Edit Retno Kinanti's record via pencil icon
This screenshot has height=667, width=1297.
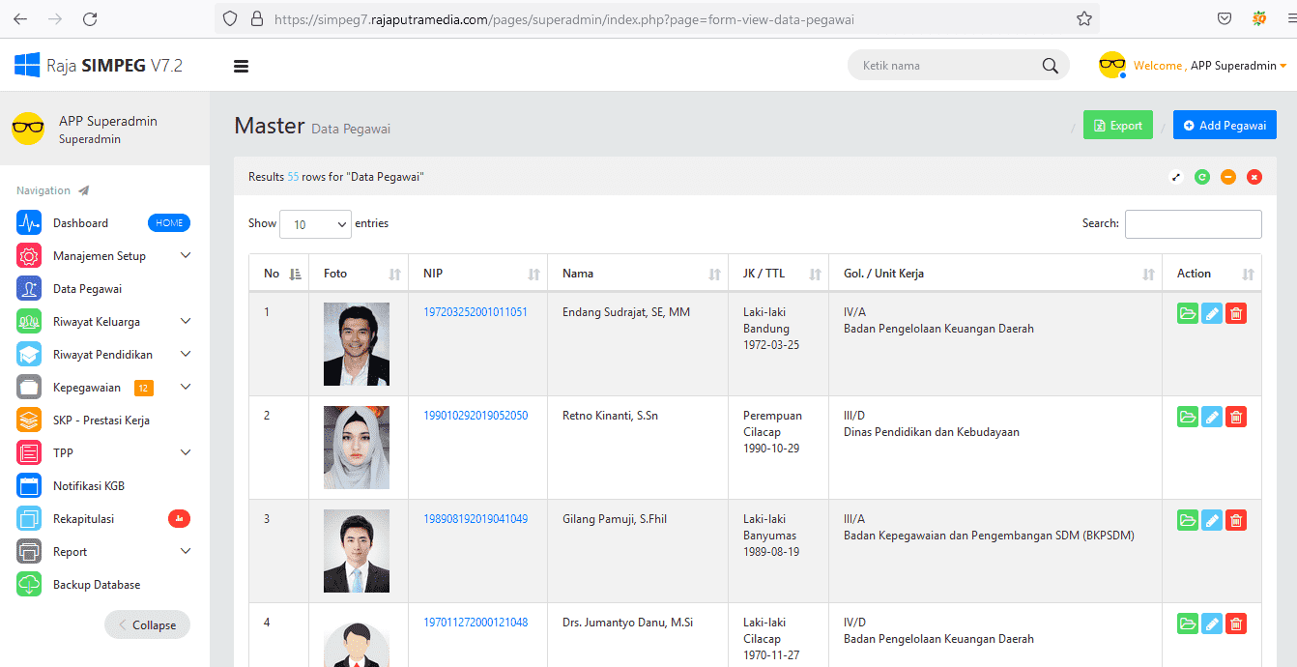tap(1211, 416)
